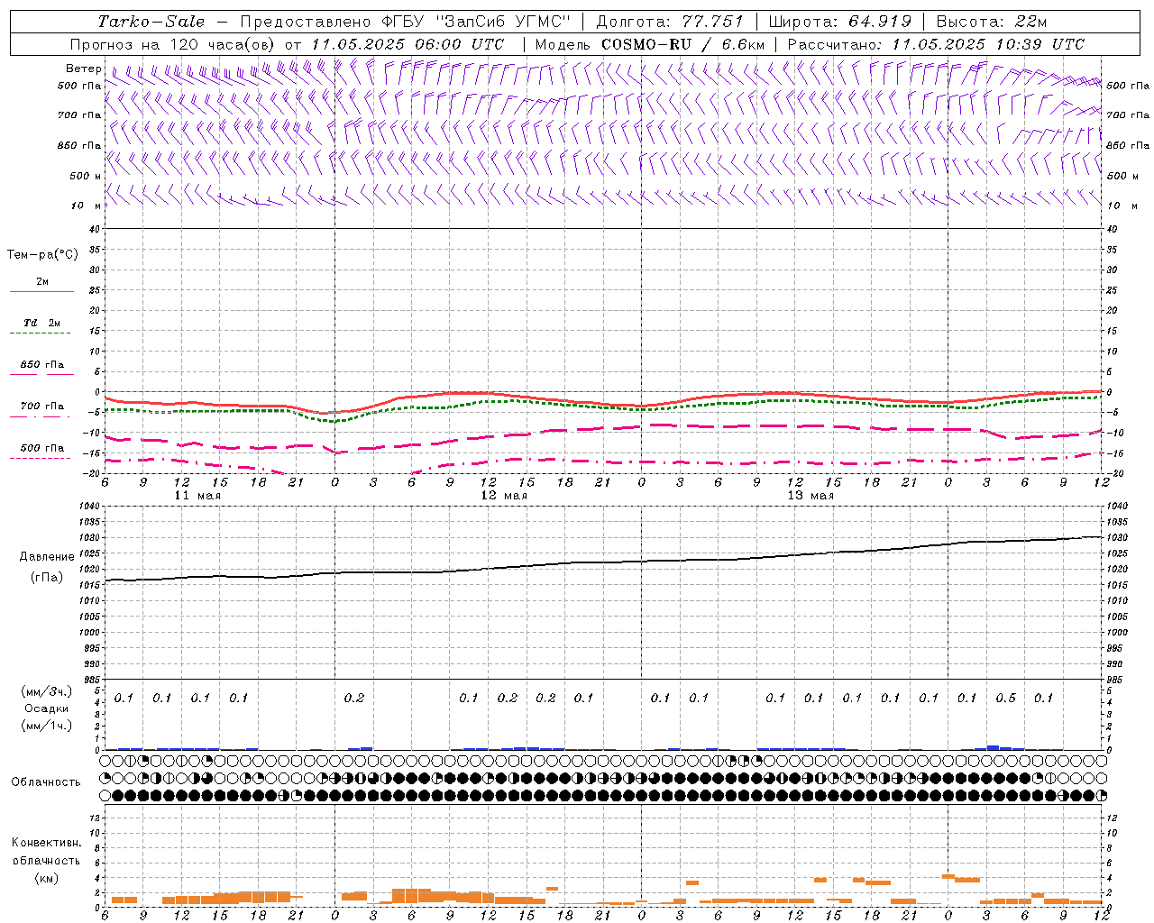Click the Предоставлено ФГБУ "ЗапСиб УГМС" text
The width and height of the screenshot is (1154, 923).
point(406,22)
